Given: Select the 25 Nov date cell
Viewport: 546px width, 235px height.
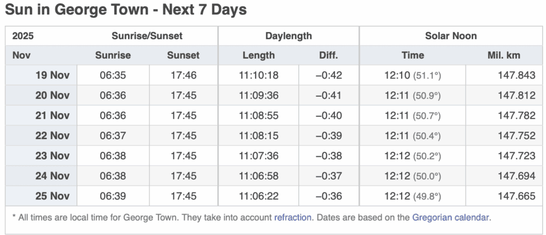Looking at the screenshot, I should (x=52, y=196).
